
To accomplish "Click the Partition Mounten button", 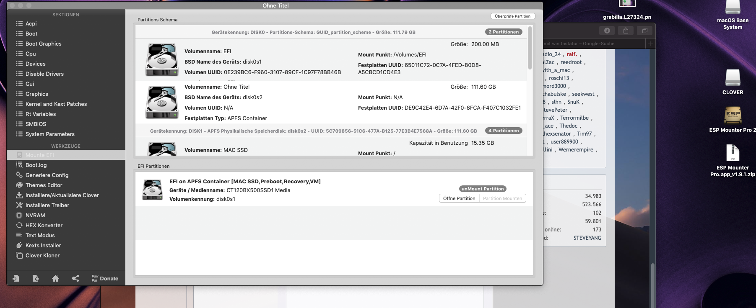I will pyautogui.click(x=503, y=198).
